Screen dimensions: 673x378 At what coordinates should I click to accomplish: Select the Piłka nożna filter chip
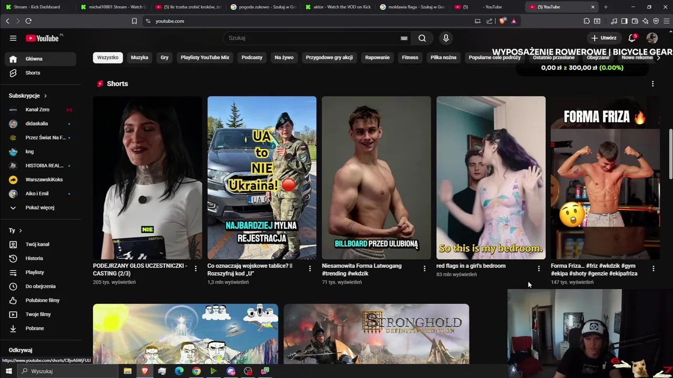point(443,57)
